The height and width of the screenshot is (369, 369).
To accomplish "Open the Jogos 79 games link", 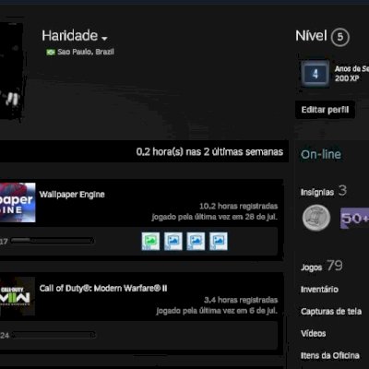I will point(322,266).
